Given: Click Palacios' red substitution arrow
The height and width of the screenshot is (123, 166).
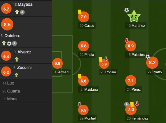Looking at the screenshot, I should (126, 40).
